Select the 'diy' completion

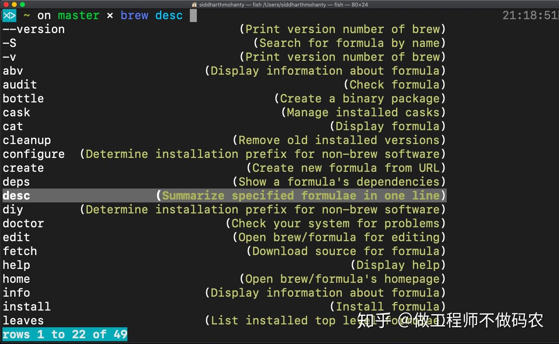(13, 210)
